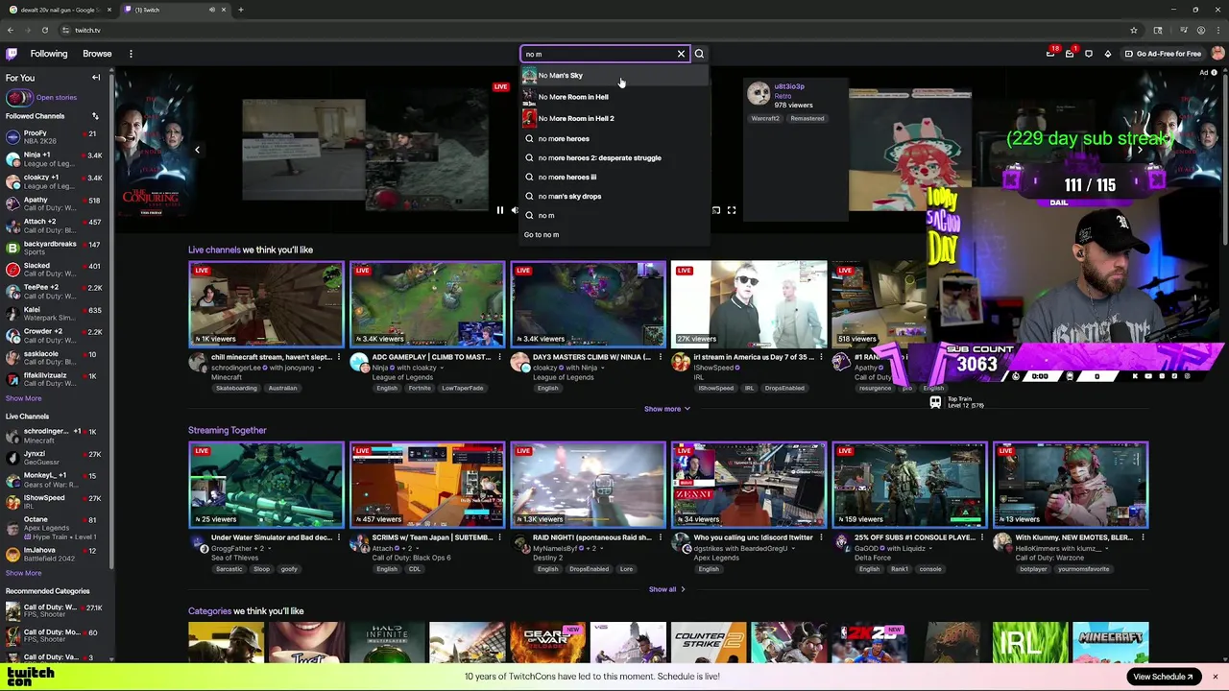Open Apathy channel in sidebar
The image size is (1229, 691).
click(55, 203)
